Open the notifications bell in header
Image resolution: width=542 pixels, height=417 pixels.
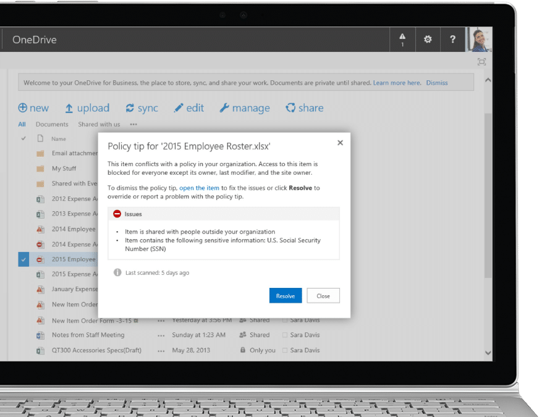pos(402,39)
